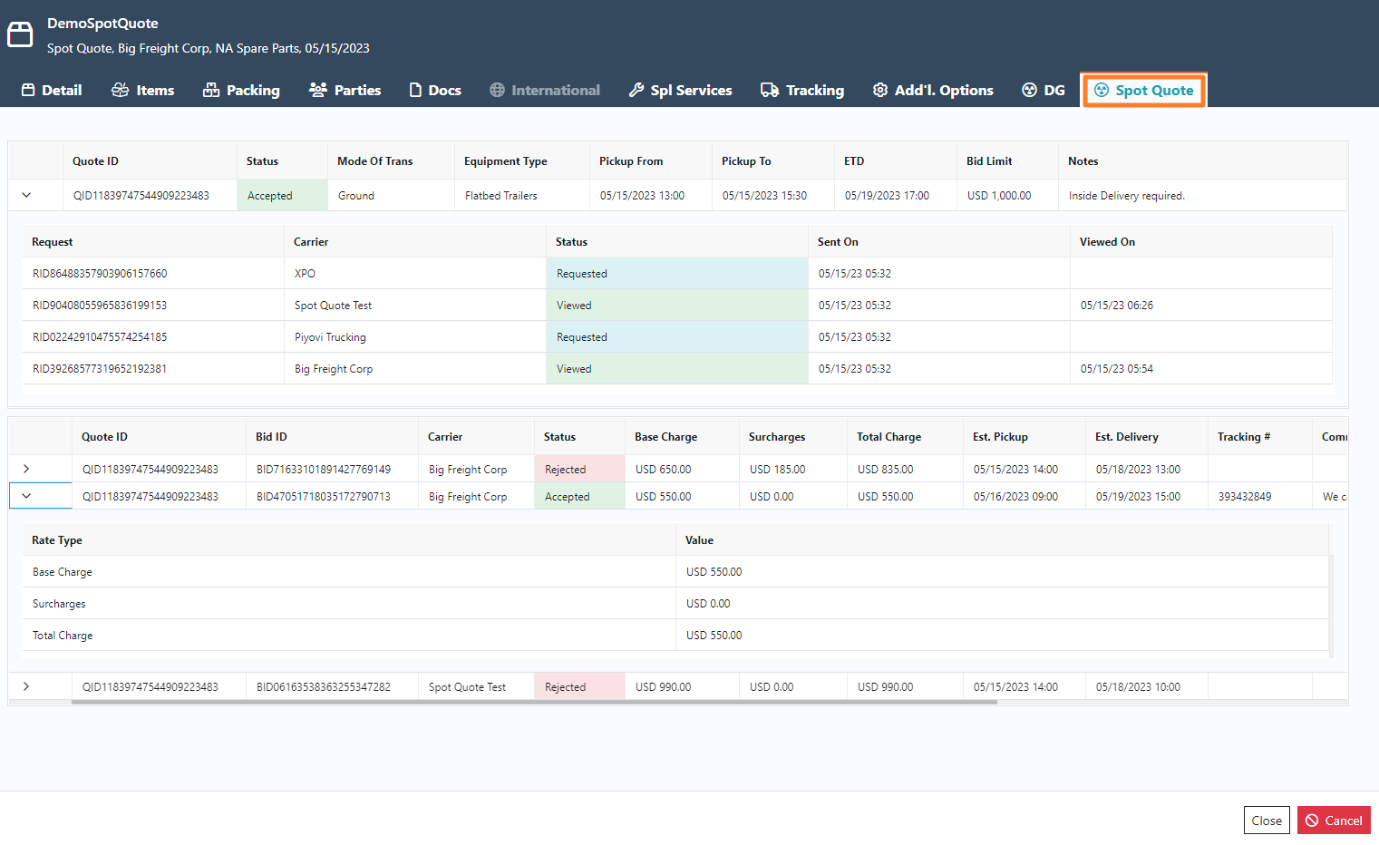Click the people icon on Parties tab
1379x845 pixels.
tap(318, 90)
